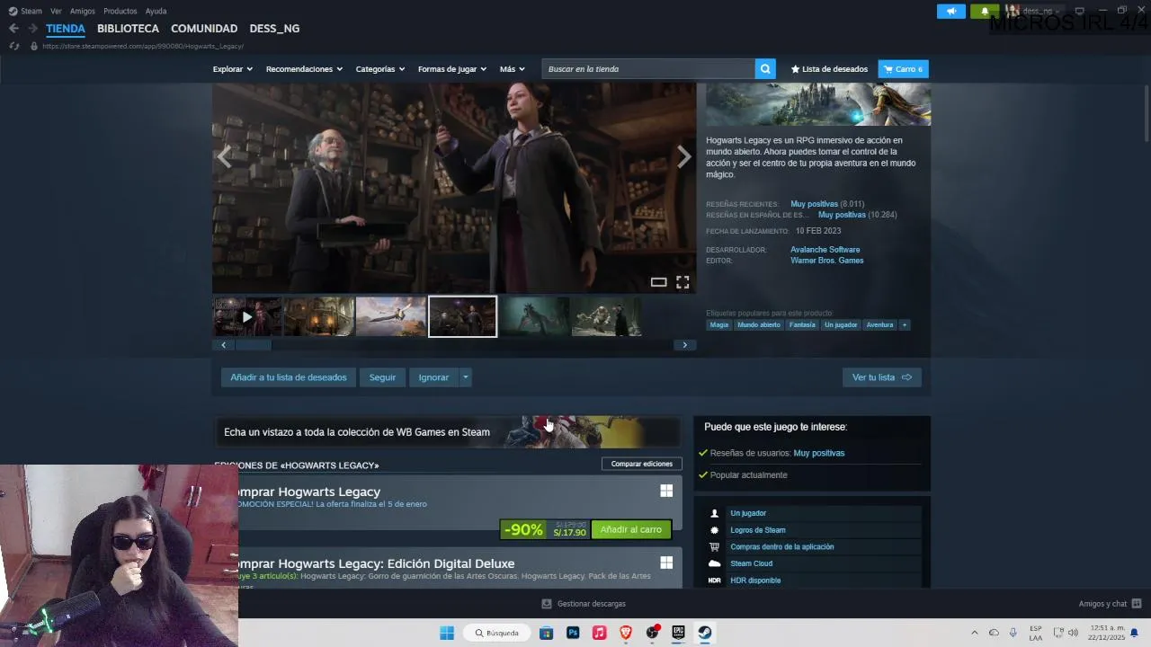Click the Ignorar button
This screenshot has width=1151, height=647.
433,377
